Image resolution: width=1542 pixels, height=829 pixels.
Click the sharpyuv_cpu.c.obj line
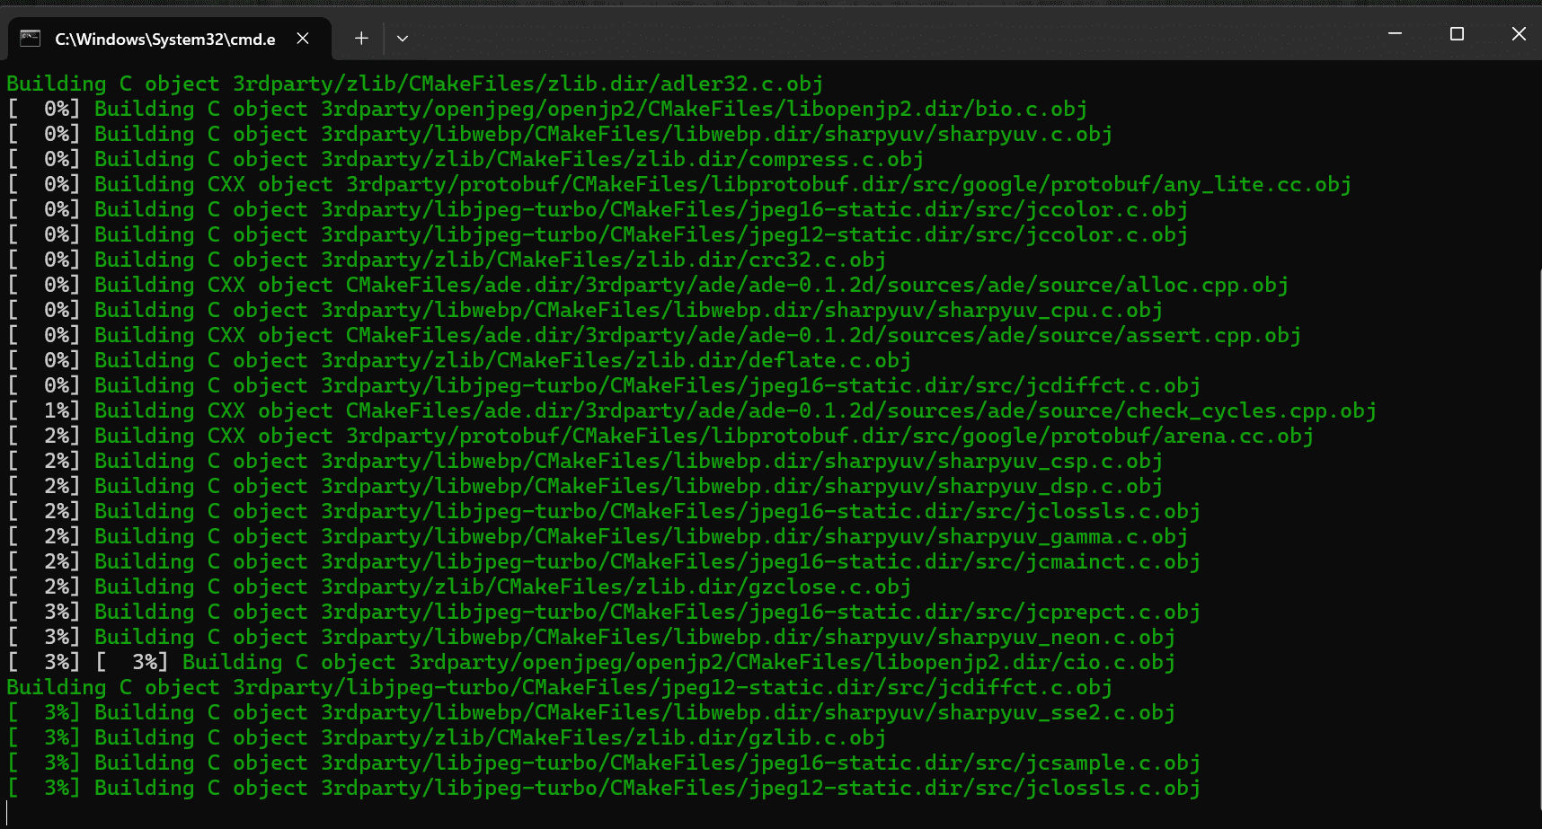[x=585, y=310]
